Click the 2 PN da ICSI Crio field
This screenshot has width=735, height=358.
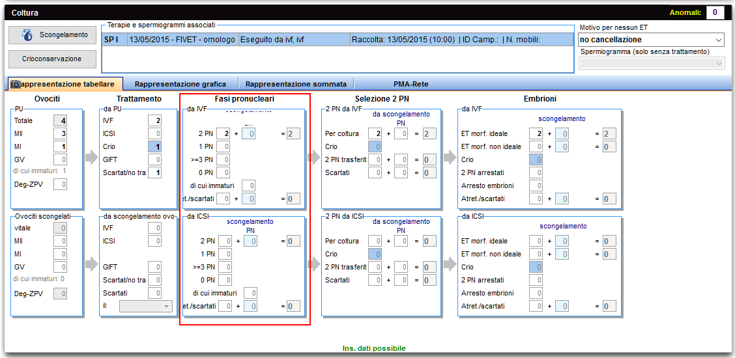point(375,255)
